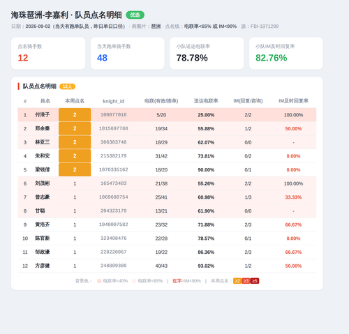
Task: Click the 电联(有效/接单) column header
Action: tap(161, 101)
